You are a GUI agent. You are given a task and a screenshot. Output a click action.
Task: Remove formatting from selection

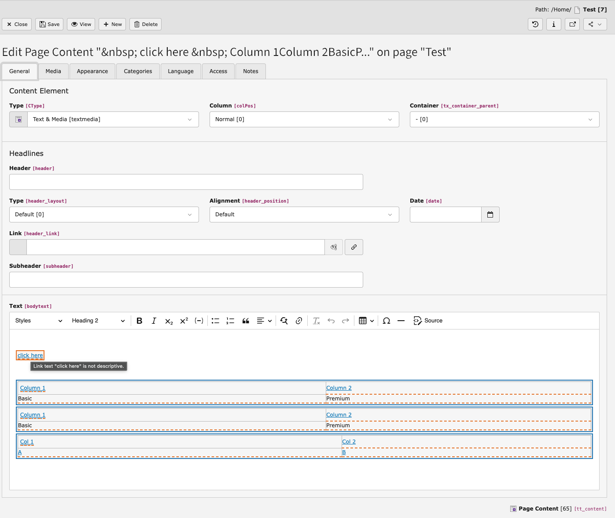pyautogui.click(x=316, y=321)
